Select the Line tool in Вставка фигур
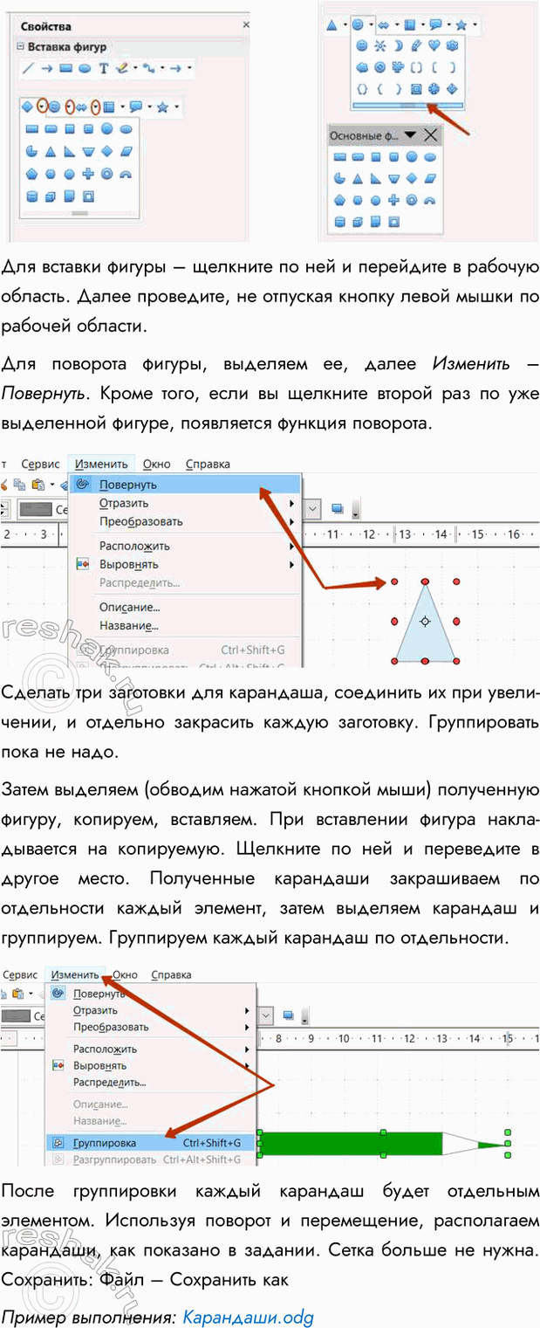Screen dimensions: 540x1328 coord(28,68)
